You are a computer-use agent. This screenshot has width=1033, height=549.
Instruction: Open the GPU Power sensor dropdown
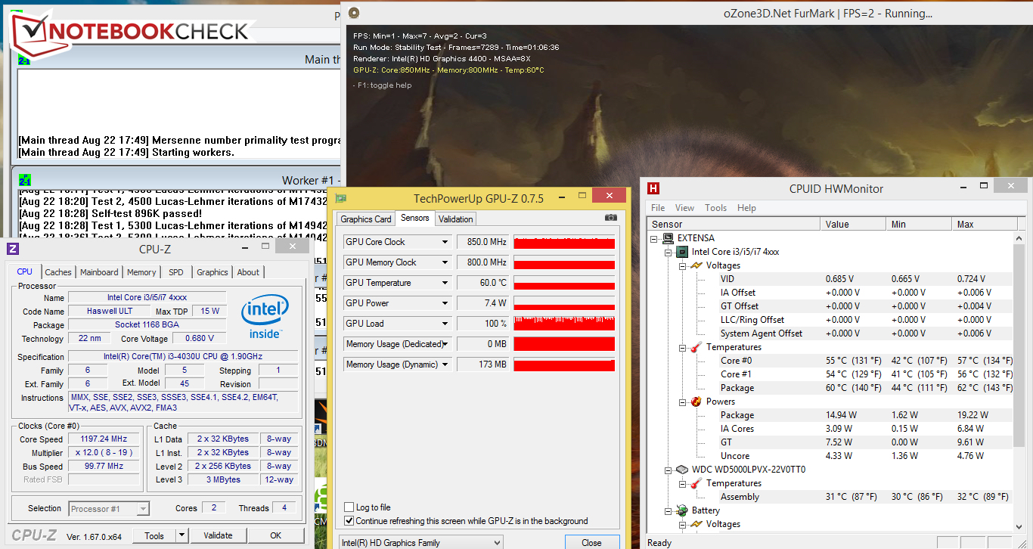445,303
